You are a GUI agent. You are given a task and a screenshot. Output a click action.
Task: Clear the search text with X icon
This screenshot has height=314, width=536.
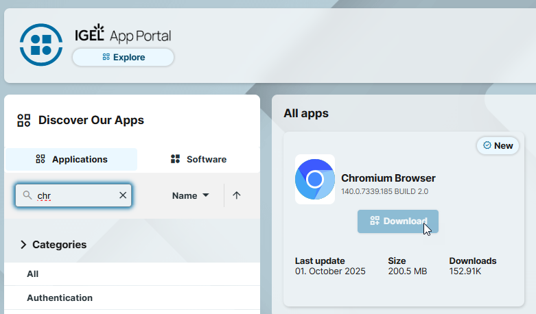click(123, 195)
